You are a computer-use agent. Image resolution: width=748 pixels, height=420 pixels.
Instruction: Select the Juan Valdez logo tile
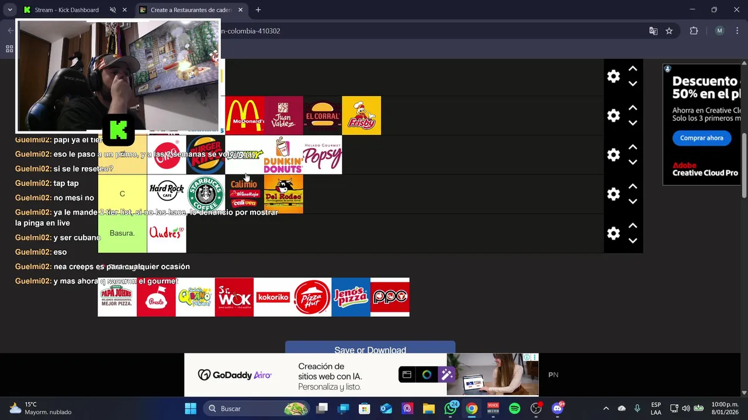[x=283, y=116]
